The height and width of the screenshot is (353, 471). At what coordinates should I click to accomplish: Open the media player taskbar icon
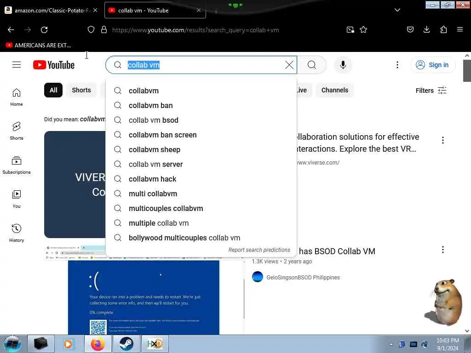(69, 344)
